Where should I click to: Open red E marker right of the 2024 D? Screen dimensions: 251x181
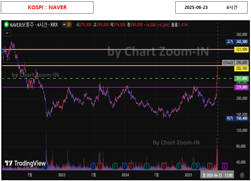(131, 166)
